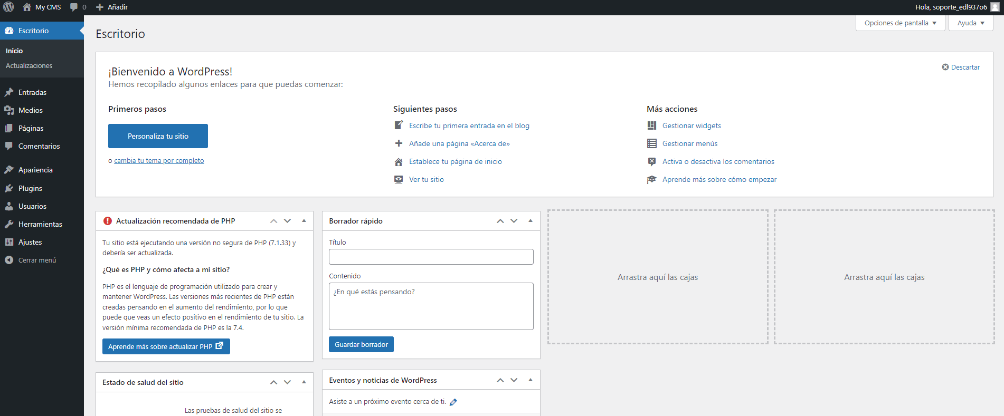Image resolution: width=1004 pixels, height=416 pixels.
Task: Open the Opciones de pantalla dropdown
Action: click(x=901, y=23)
